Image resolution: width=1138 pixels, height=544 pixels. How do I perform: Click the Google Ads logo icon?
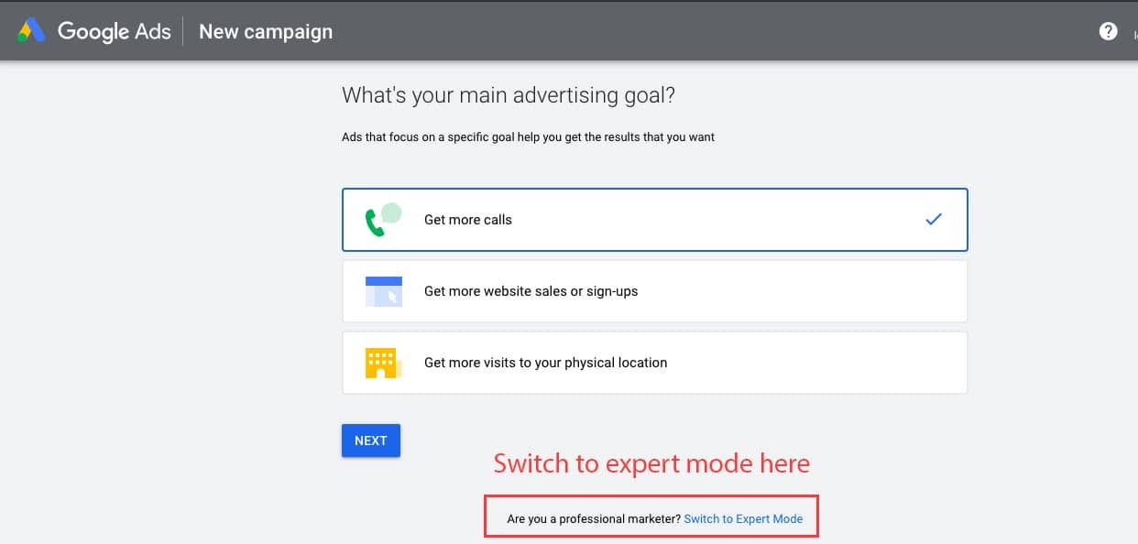tap(31, 31)
